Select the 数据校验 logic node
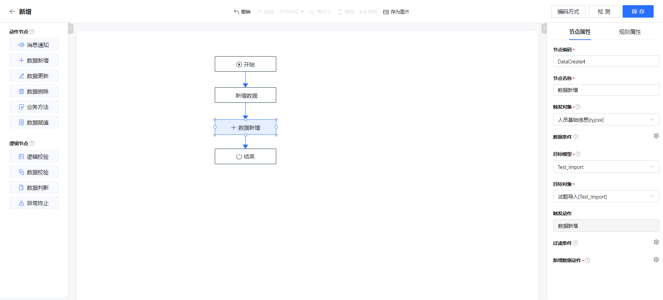 tap(34, 172)
